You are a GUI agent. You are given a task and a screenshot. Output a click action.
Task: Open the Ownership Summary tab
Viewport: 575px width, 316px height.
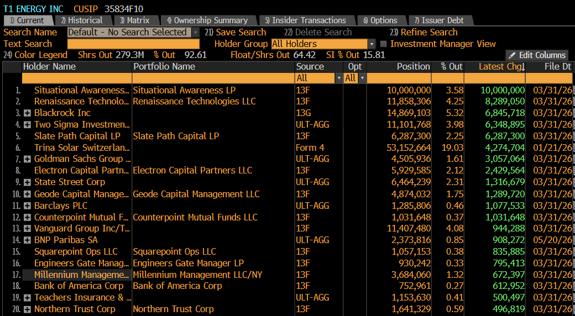click(x=207, y=20)
